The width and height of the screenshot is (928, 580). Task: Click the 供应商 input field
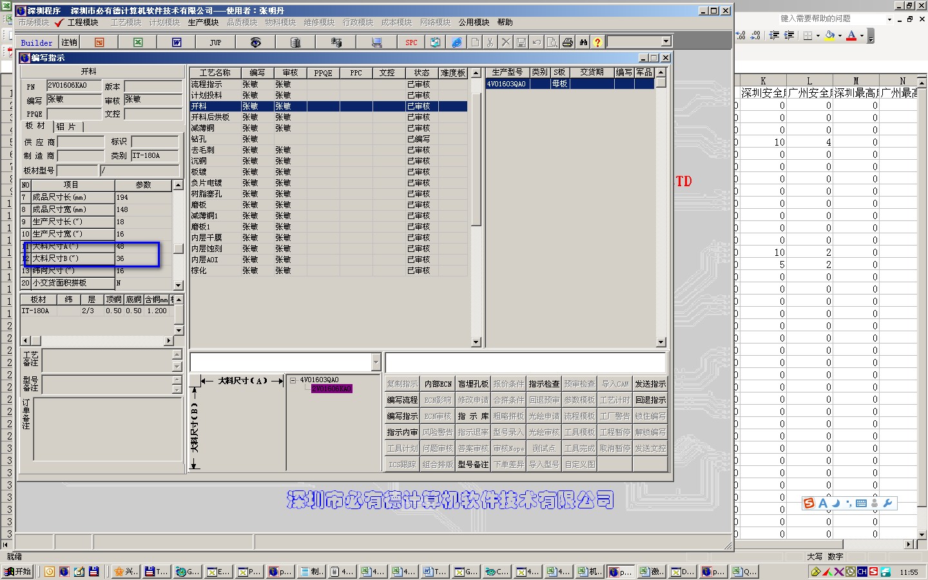81,142
